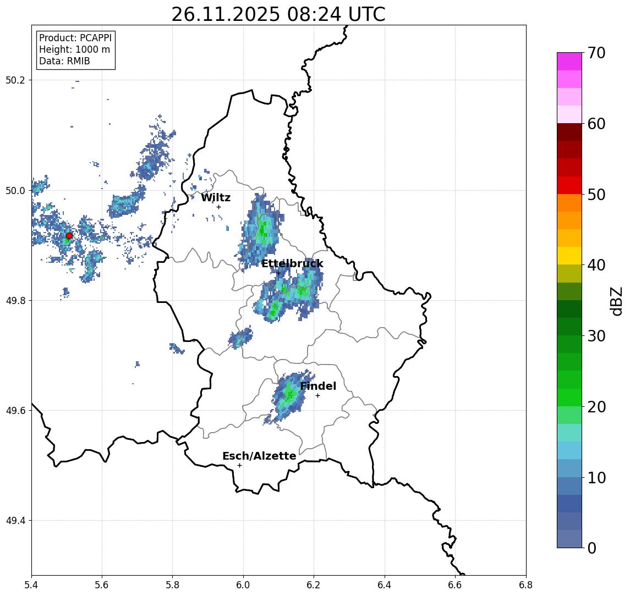The width and height of the screenshot is (630, 596).
Task: Click the title "26.11.2025 08:24 UTC"
Action: (278, 14)
